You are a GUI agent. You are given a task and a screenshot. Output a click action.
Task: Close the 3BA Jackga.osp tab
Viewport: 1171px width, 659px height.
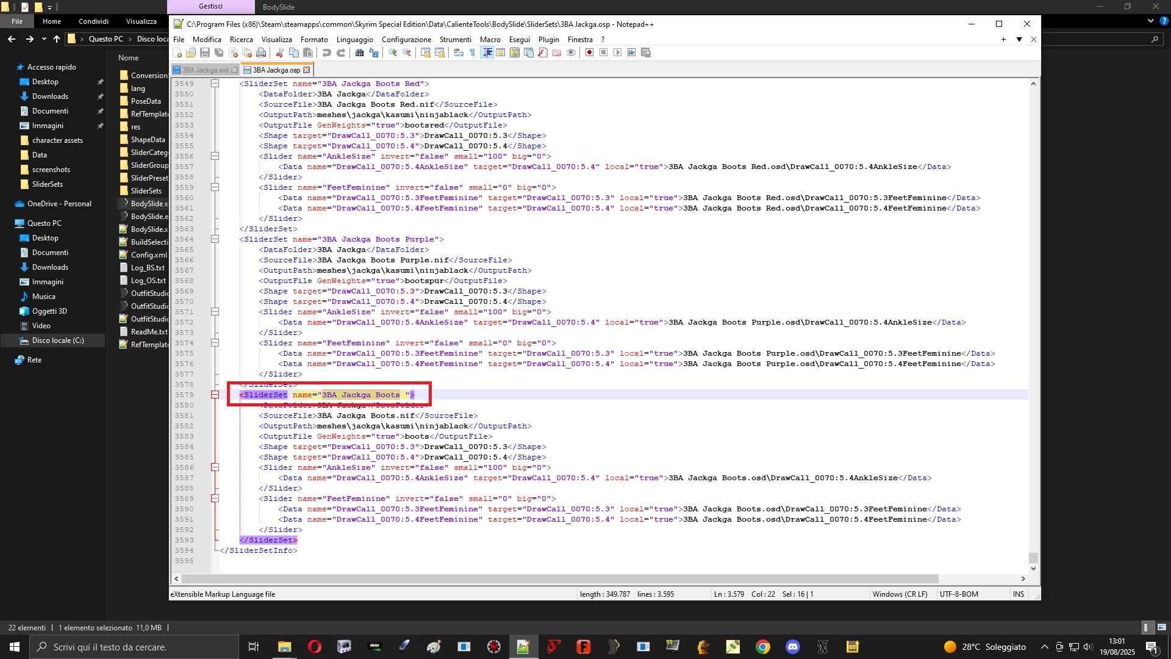(x=307, y=70)
